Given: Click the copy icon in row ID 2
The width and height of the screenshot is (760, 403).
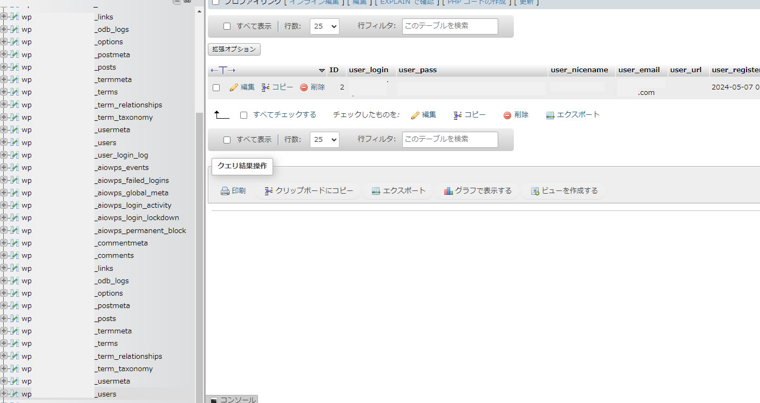Looking at the screenshot, I should 266,87.
